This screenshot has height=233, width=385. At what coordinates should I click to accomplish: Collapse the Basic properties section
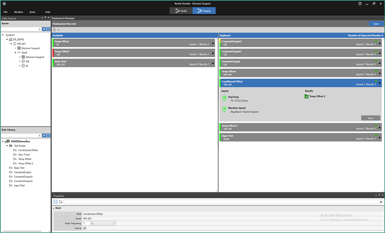click(53, 208)
